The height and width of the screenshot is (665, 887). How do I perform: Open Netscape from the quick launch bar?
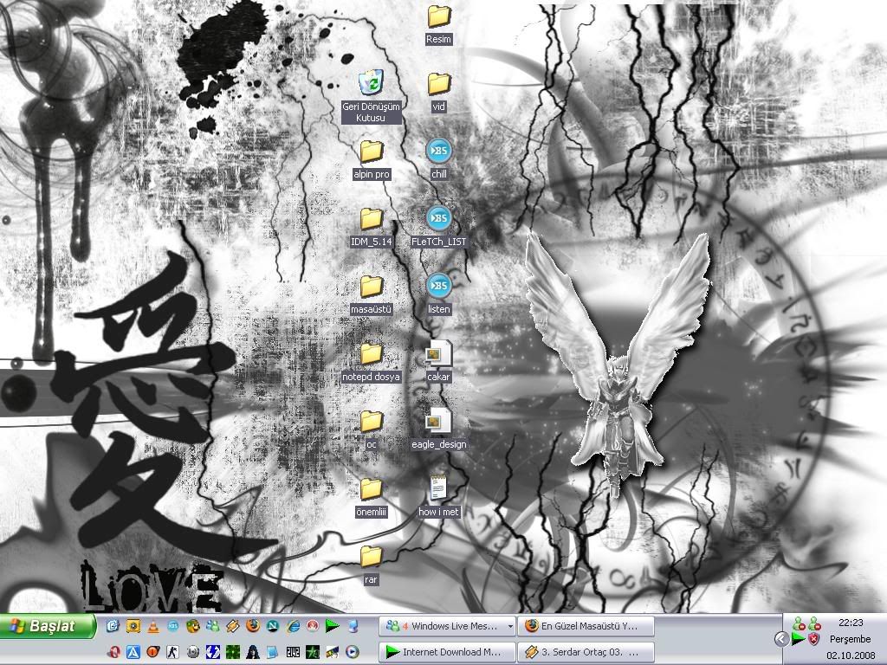pyautogui.click(x=272, y=626)
